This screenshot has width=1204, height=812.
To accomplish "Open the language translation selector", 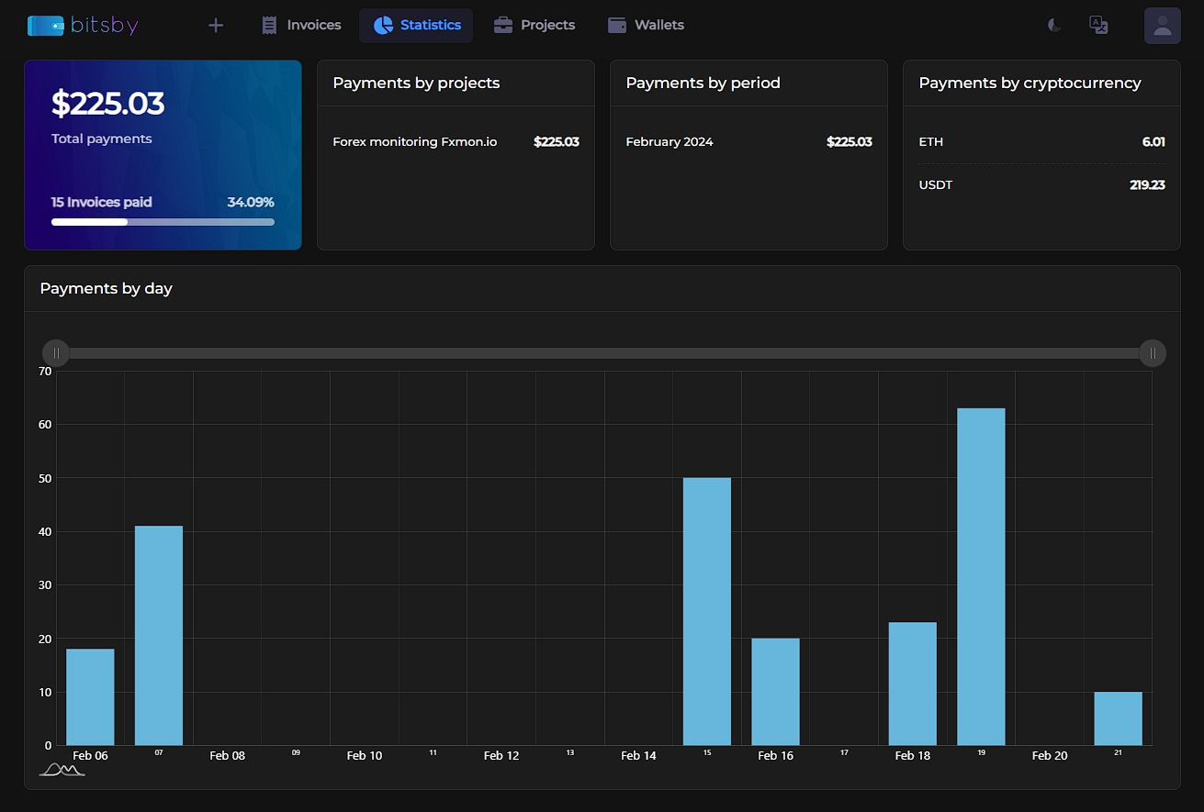I will (1098, 26).
